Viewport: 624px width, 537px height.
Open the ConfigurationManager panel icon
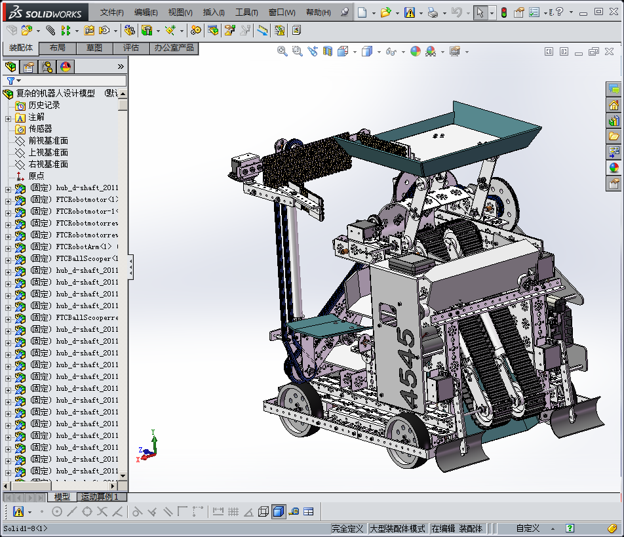(47, 67)
